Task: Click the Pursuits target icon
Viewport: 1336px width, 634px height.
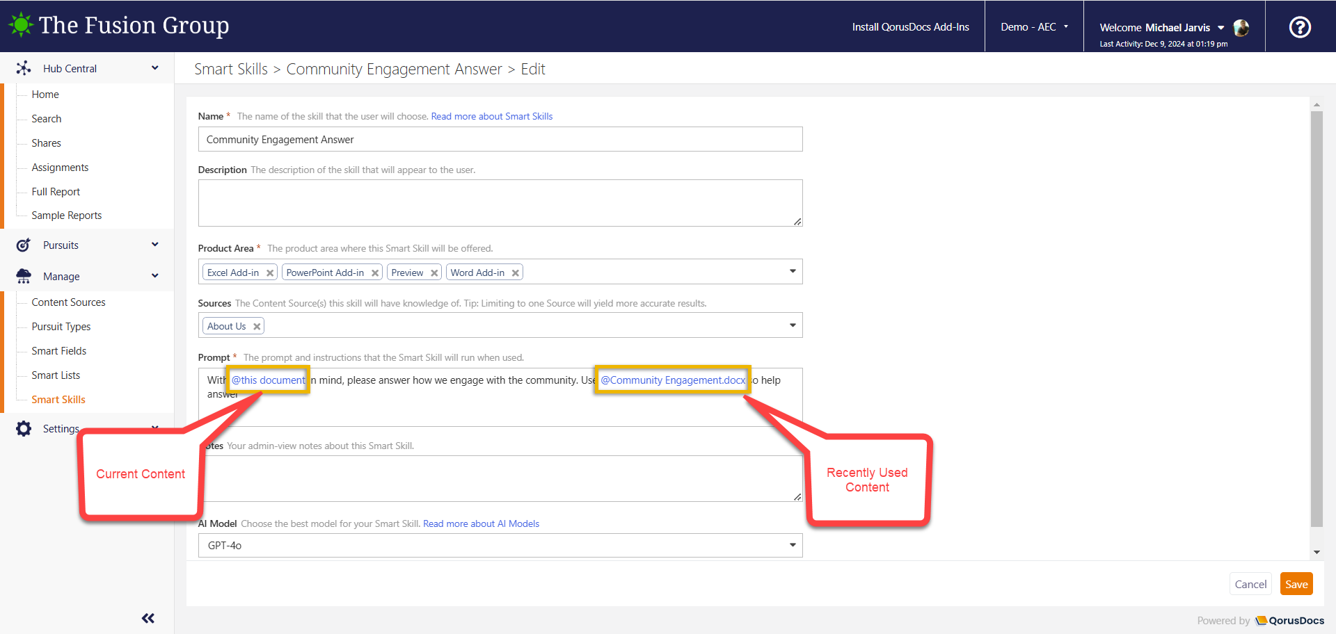Action: tap(24, 245)
